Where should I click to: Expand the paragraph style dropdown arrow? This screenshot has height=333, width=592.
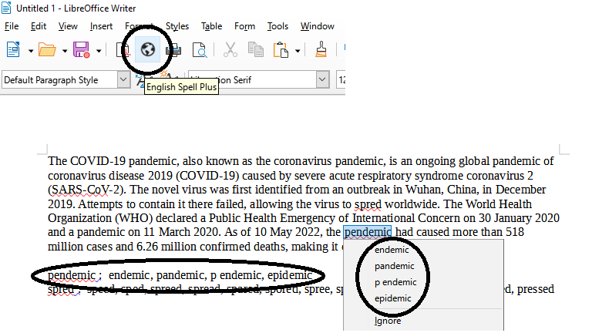click(x=123, y=80)
